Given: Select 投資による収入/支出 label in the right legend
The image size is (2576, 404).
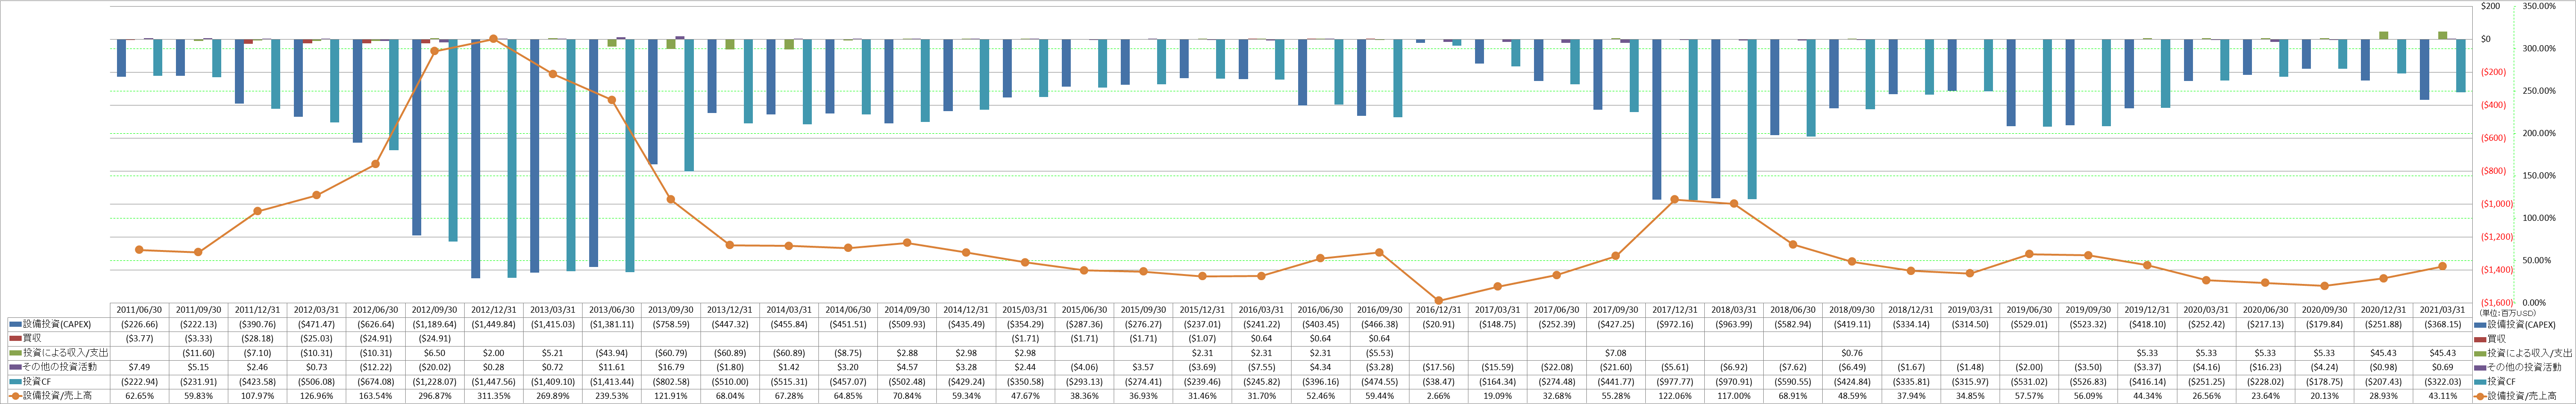Looking at the screenshot, I should point(2529,353).
